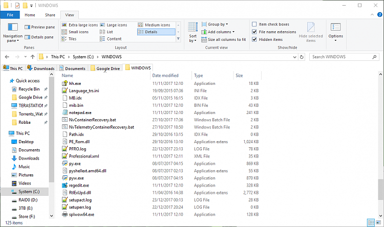Click the navigation pane scrollbar down arrow
This screenshot has width=384, height=227.
[51, 216]
